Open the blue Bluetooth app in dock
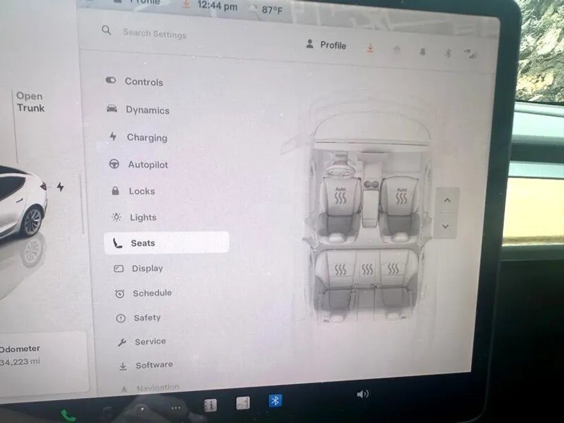This screenshot has width=564, height=423. coord(276,401)
